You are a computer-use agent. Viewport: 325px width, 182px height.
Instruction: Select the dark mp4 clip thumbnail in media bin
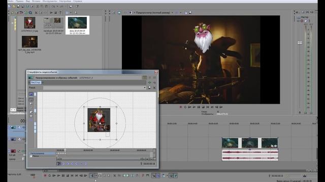coord(29,41)
